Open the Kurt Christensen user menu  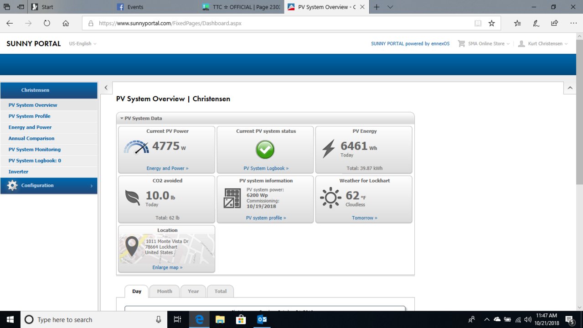(543, 44)
